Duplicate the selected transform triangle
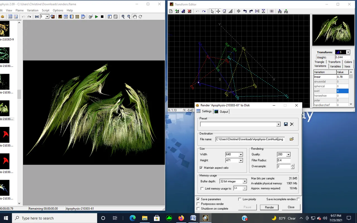The width and height of the screenshot is (357, 223). point(183,11)
